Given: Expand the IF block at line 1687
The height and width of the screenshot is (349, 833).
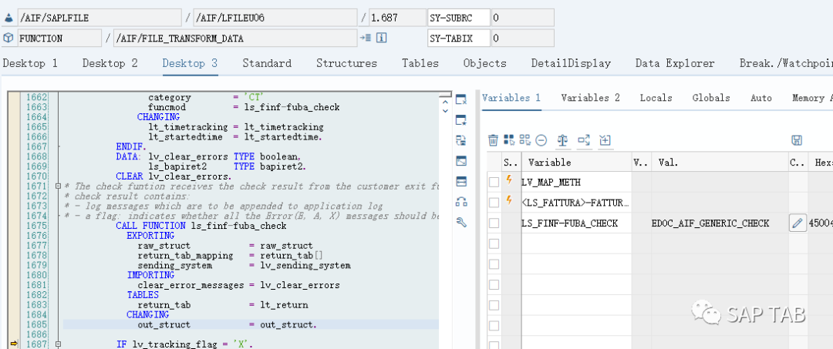Looking at the screenshot, I should pos(58,344).
